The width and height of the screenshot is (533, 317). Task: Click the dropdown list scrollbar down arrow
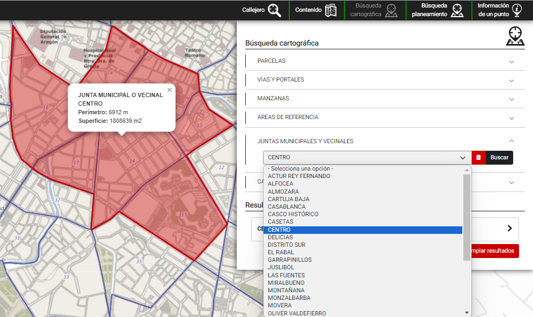point(467,313)
